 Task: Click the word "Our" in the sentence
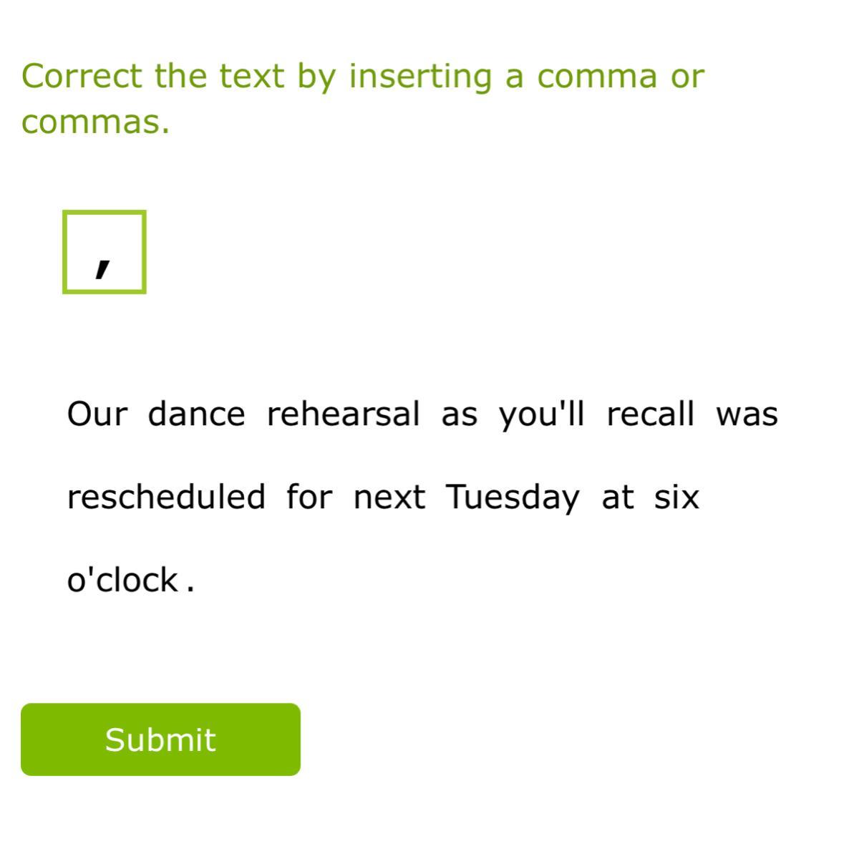97,414
